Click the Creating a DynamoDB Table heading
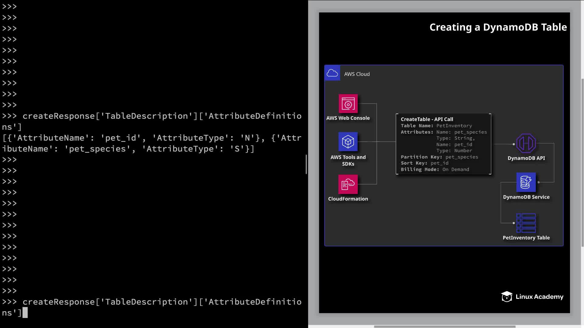This screenshot has width=584, height=328. 498,27
